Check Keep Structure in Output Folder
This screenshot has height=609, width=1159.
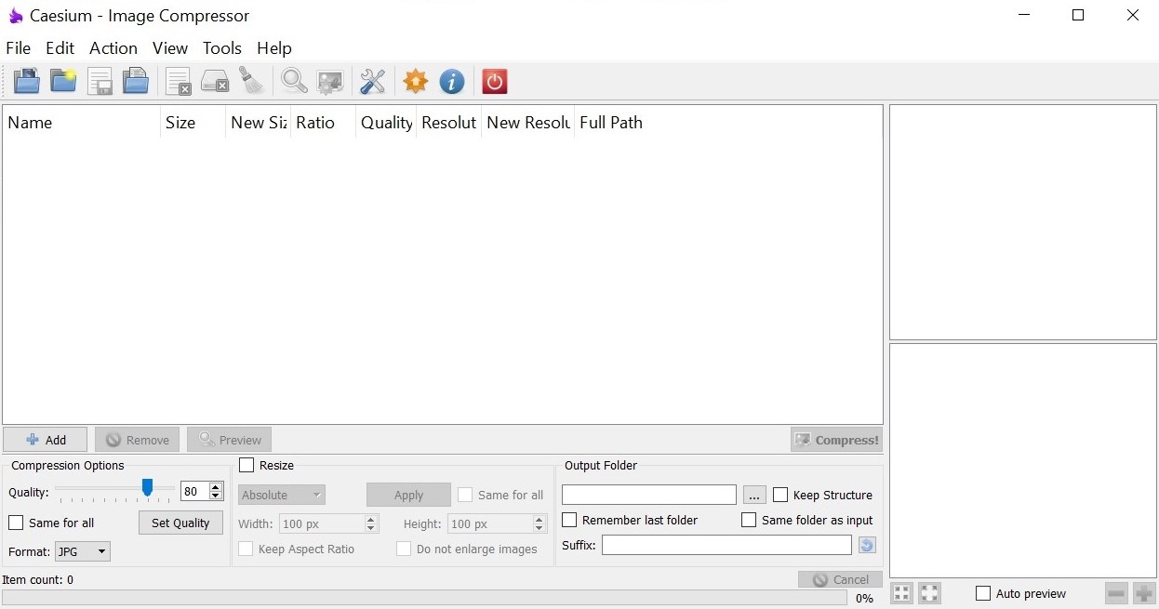[779, 495]
